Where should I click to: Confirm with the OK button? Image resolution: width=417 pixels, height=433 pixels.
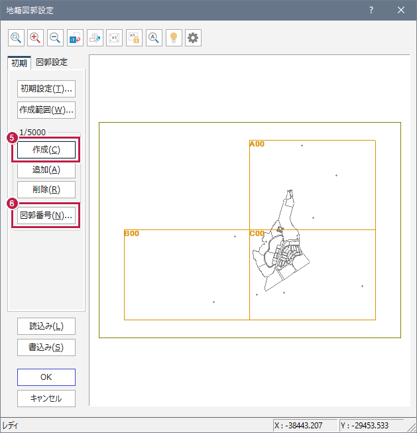point(46,377)
